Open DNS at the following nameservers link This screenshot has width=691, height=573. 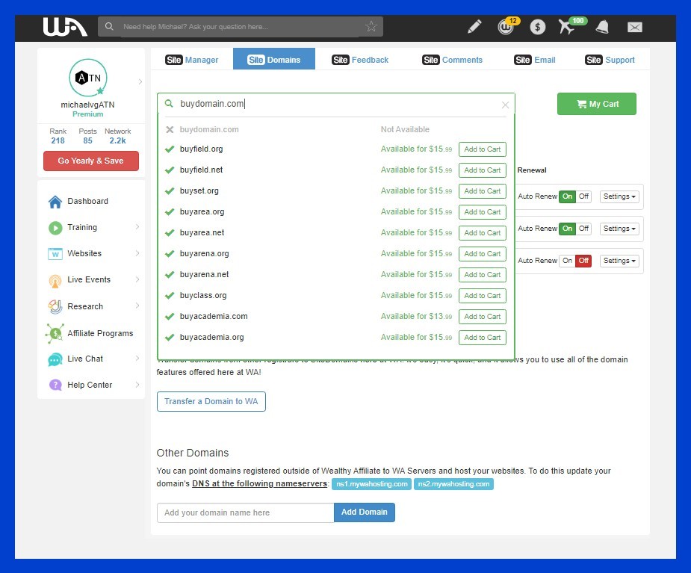[259, 483]
